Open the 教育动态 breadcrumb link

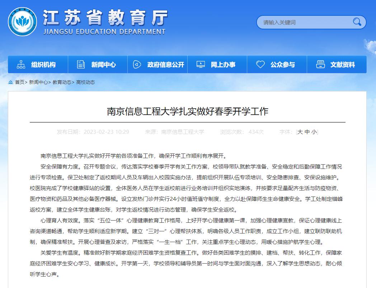[62, 82]
